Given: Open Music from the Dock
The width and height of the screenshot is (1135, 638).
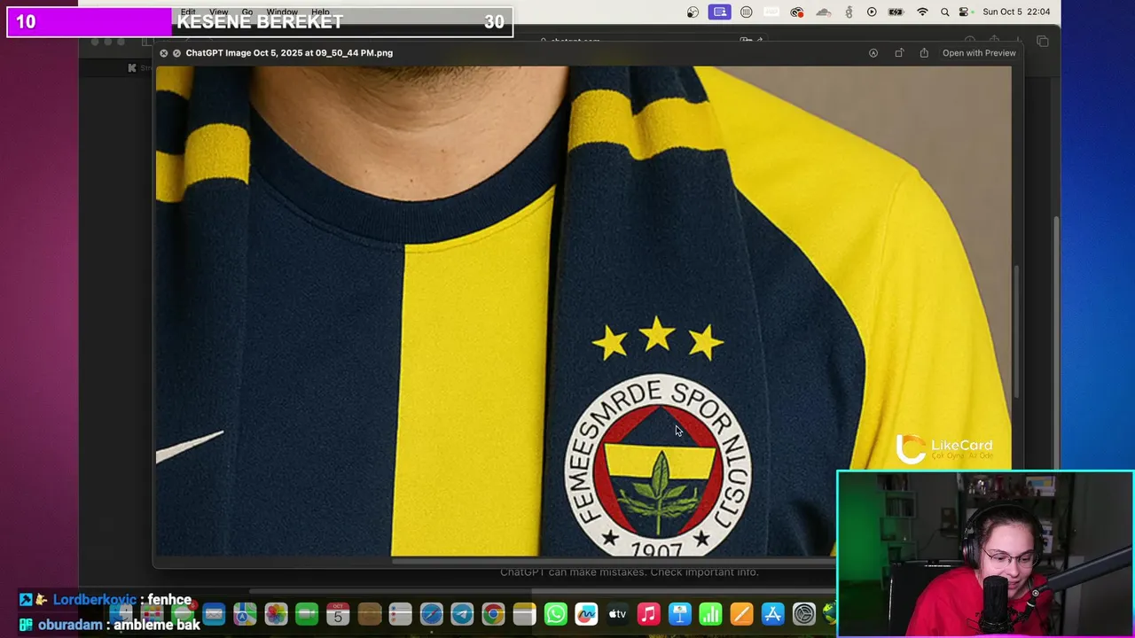Looking at the screenshot, I should pyautogui.click(x=648, y=614).
